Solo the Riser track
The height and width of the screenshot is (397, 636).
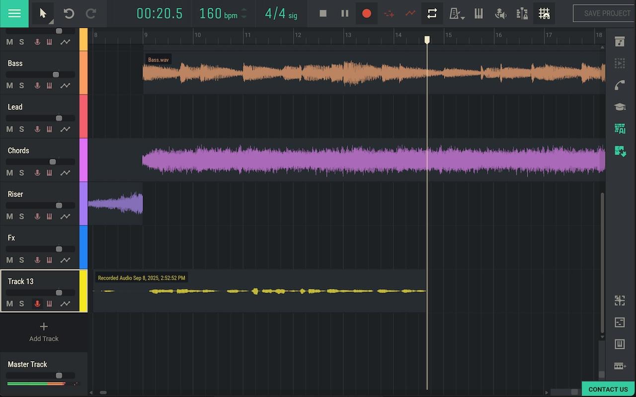coord(21,217)
